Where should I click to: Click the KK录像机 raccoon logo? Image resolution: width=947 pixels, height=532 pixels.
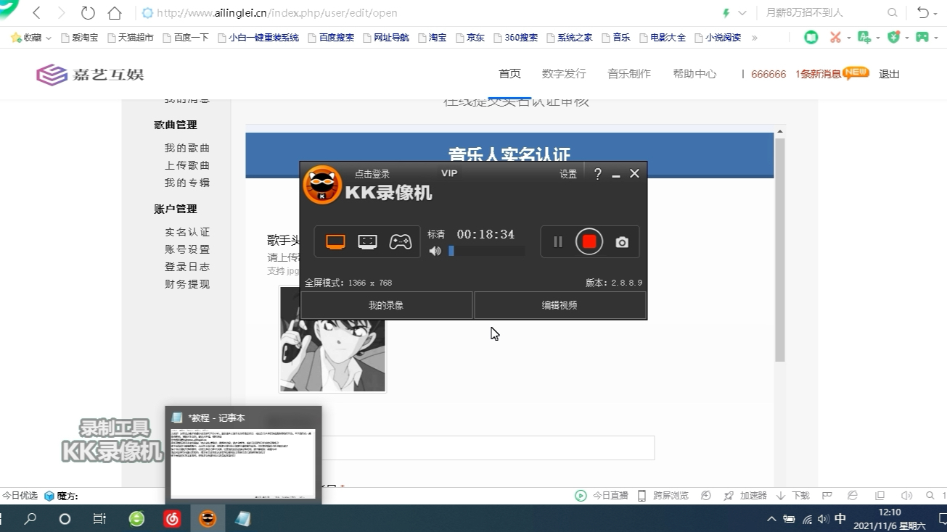coord(322,186)
